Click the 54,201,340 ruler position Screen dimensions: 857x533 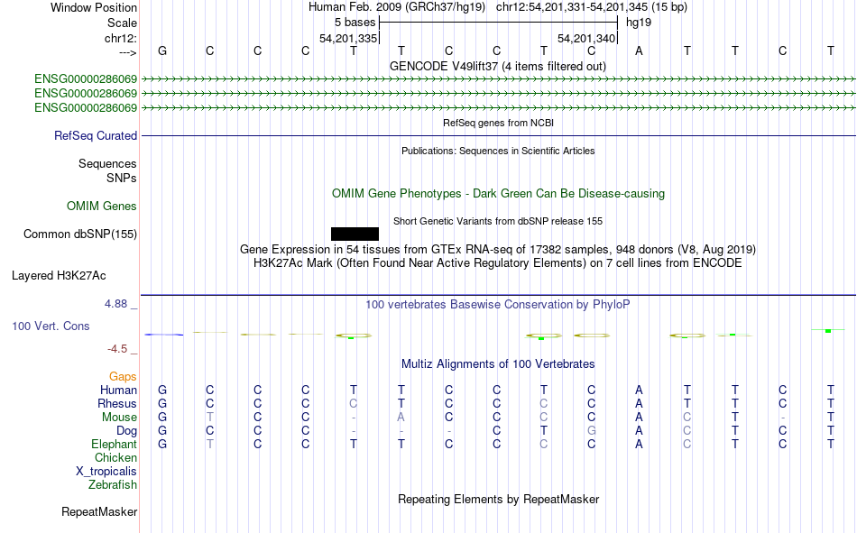(586, 38)
